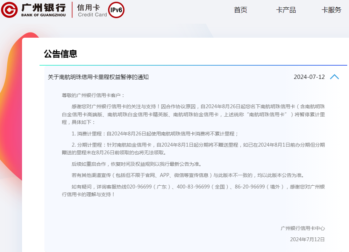The width and height of the screenshot is (349, 252).
Task: Click the IPv6 badge icon
Action: (116, 10)
